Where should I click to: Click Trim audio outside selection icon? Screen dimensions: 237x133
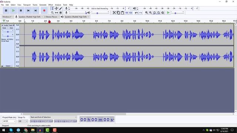pyautogui.click(x=127, y=13)
